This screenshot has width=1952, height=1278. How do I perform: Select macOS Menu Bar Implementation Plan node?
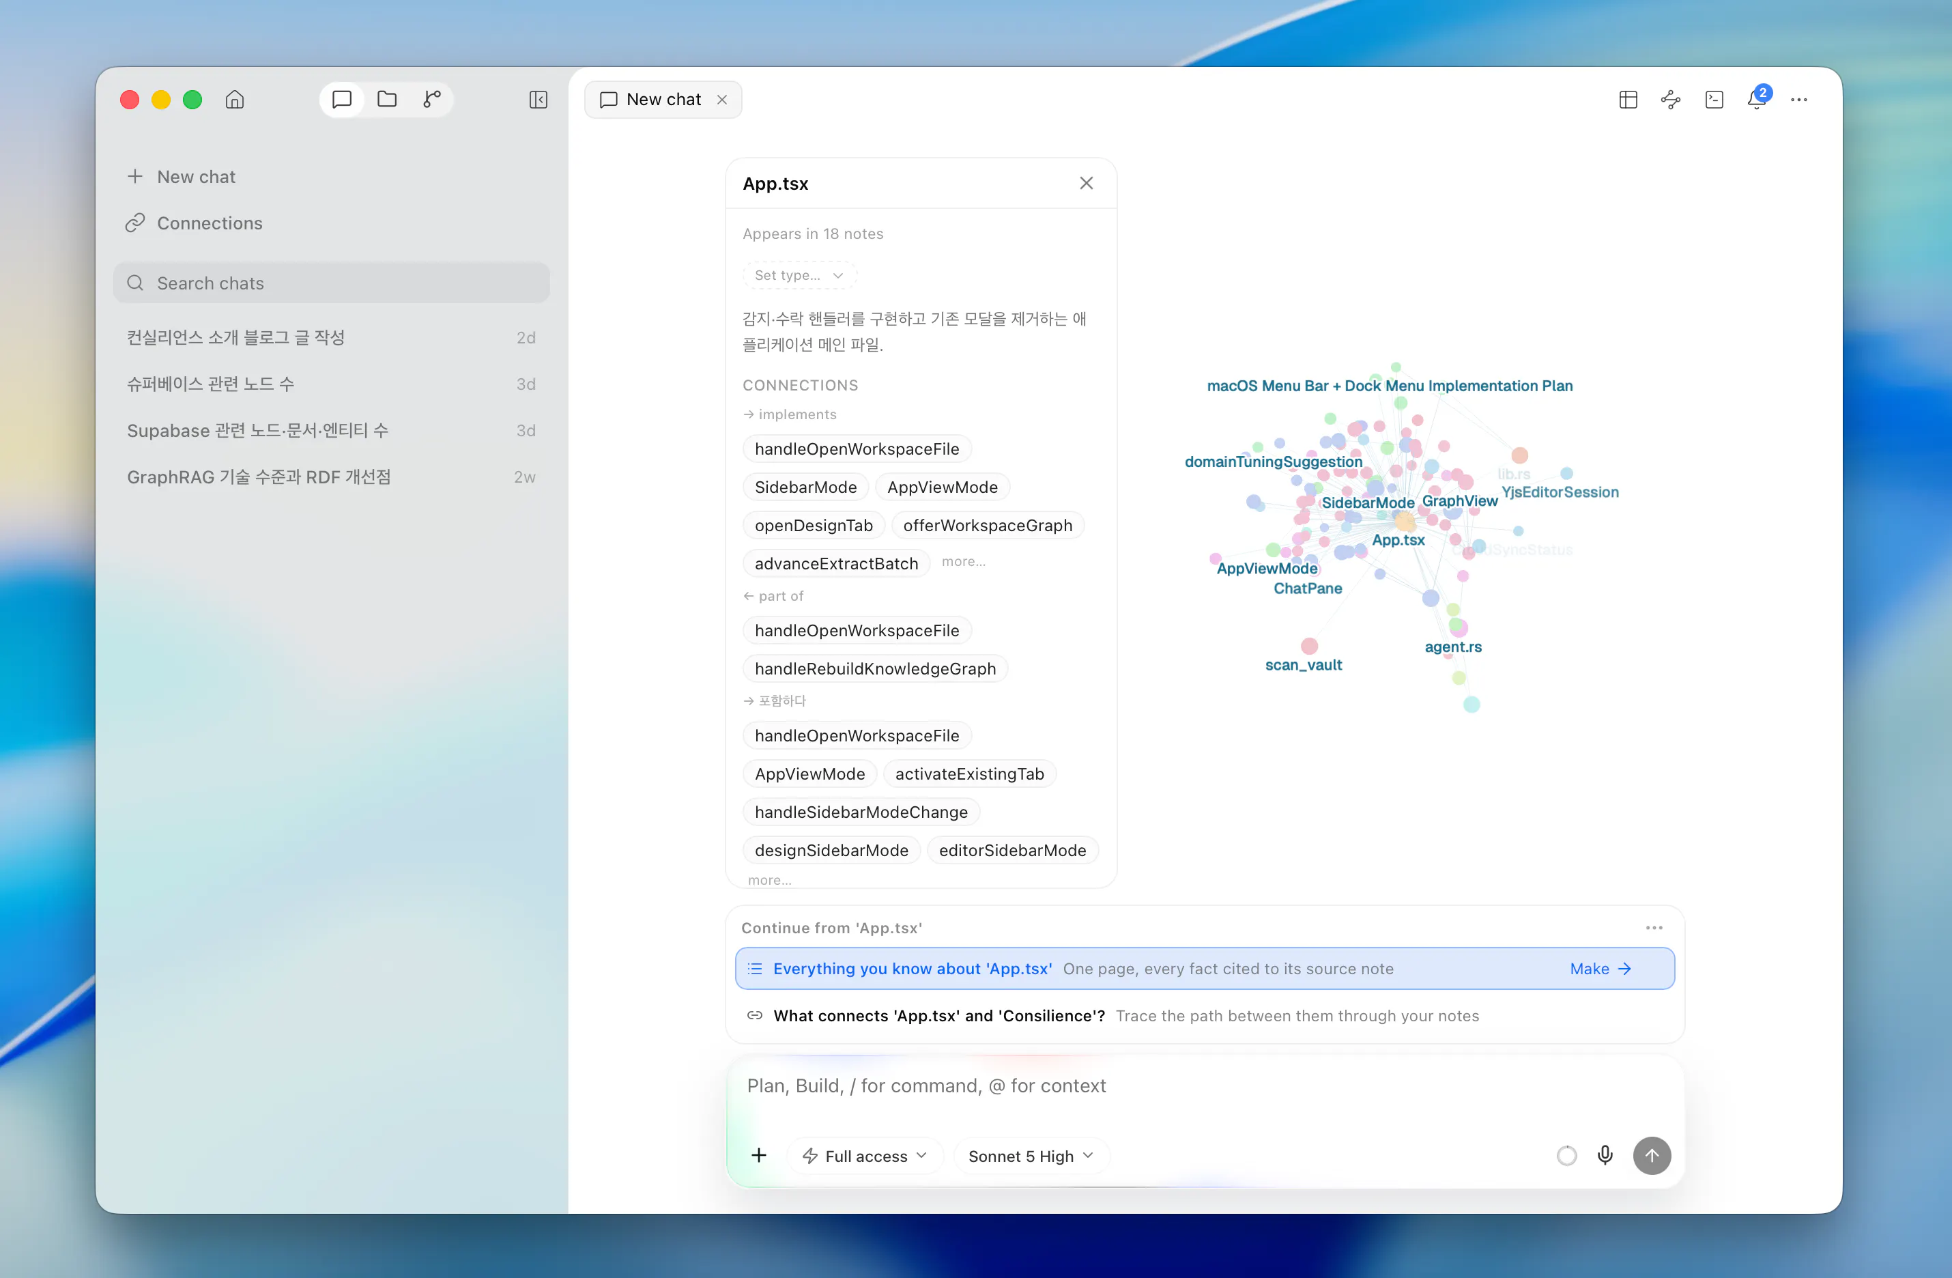1390,386
